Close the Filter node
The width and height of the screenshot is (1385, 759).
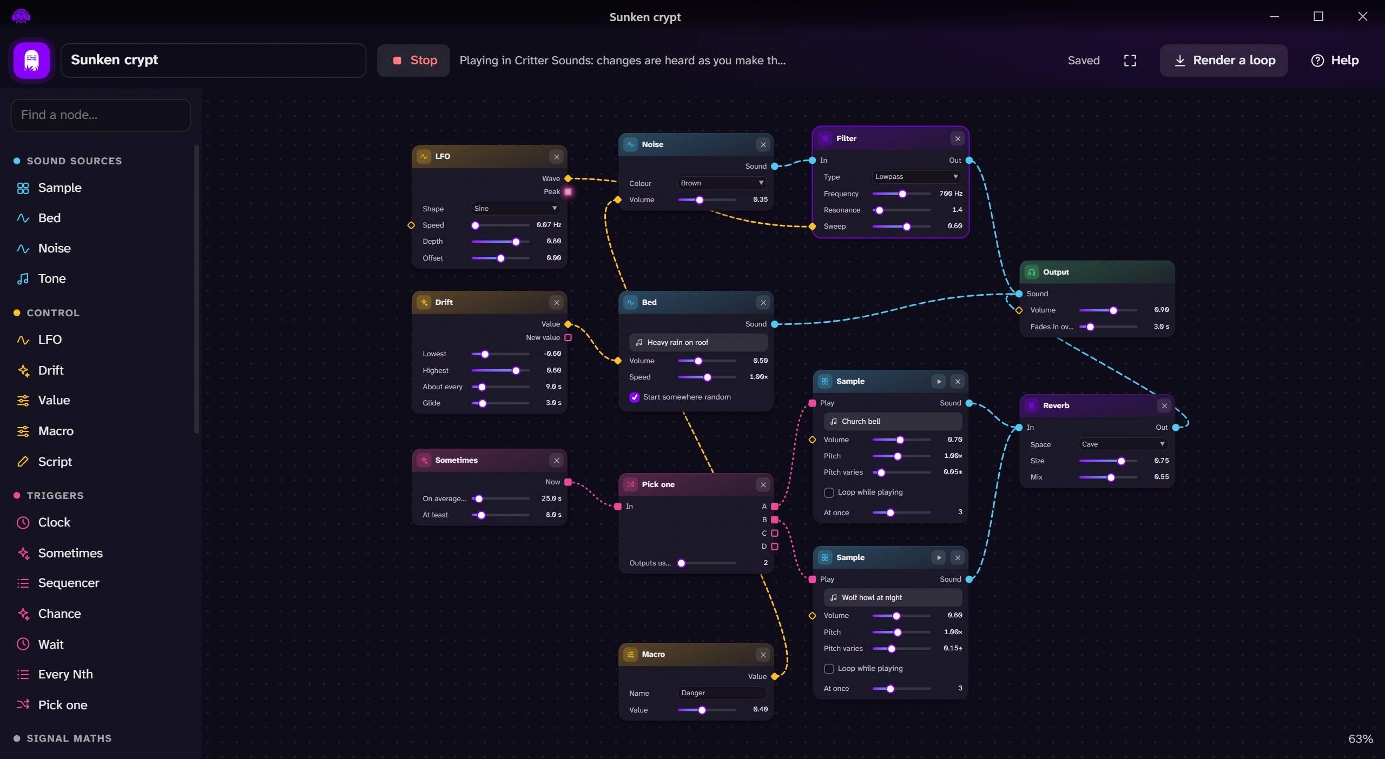[x=958, y=139]
